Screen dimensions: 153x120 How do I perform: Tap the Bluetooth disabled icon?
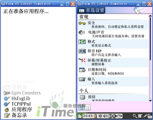115,116
